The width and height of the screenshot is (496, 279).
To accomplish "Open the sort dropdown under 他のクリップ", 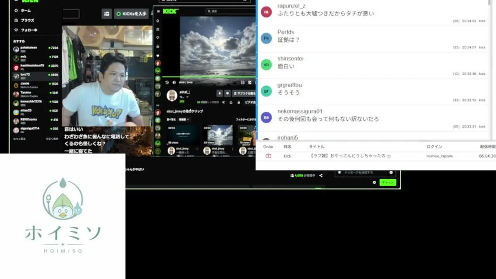I will (x=184, y=119).
